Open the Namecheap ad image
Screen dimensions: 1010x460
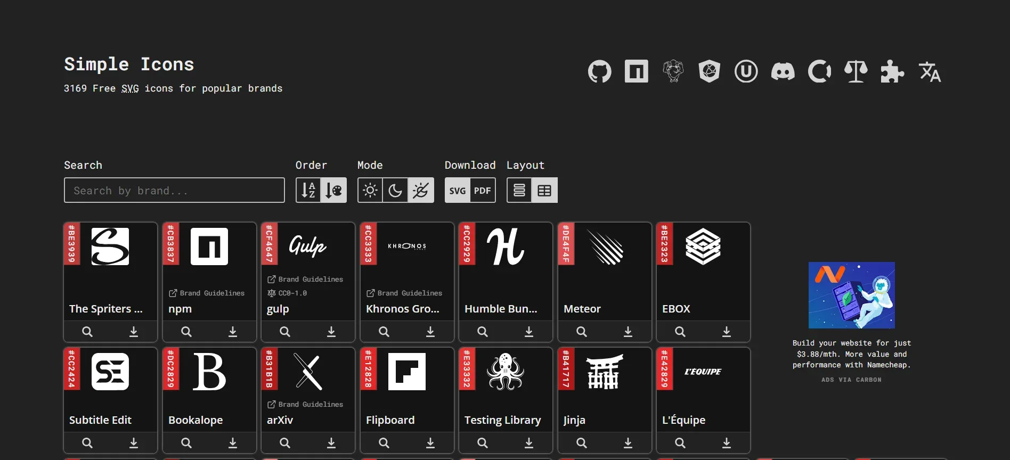coord(852,295)
